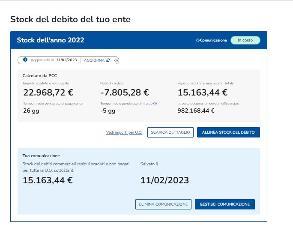
Task: Select the -7.805,28 € Note di credito value
Action: (125, 93)
